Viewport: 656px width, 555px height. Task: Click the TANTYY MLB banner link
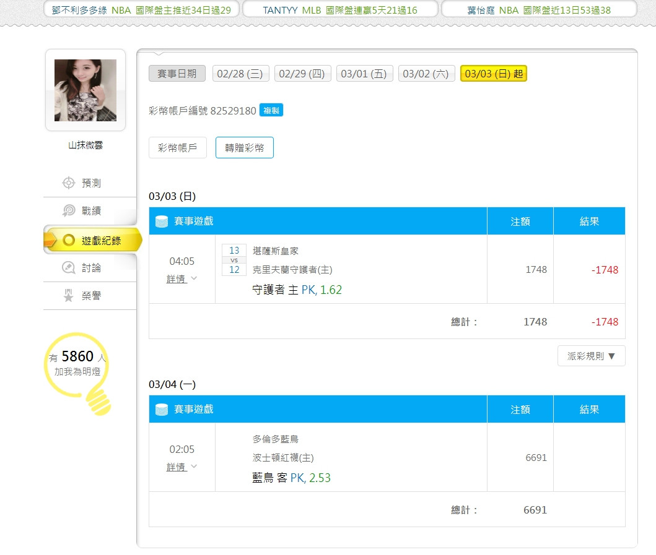(x=340, y=10)
